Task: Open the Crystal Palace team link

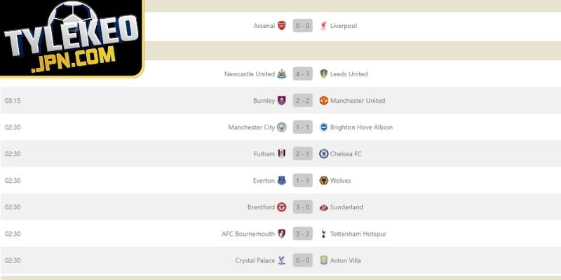Action: click(255, 260)
